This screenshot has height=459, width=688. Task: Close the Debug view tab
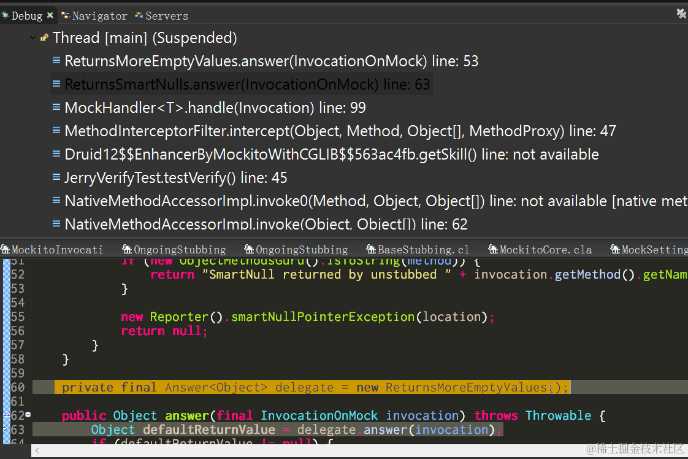coord(50,15)
